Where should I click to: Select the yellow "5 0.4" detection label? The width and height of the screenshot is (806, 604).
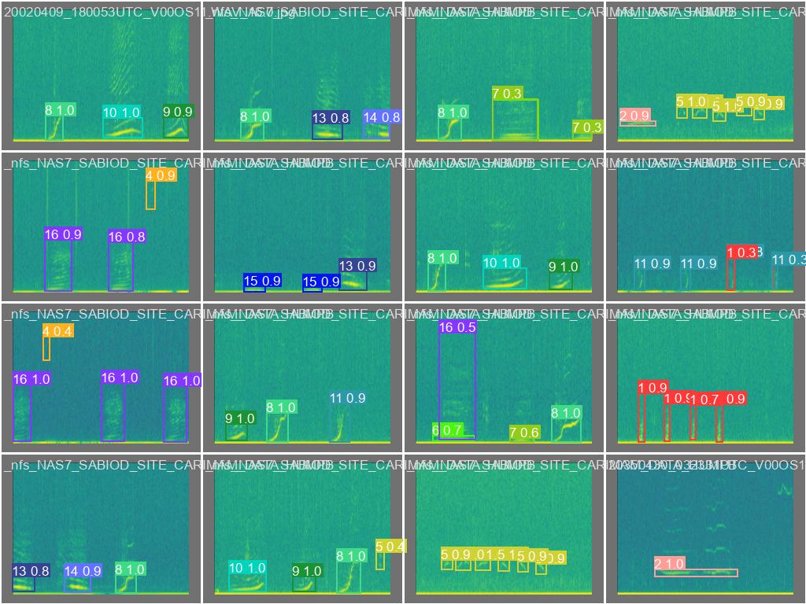click(390, 547)
